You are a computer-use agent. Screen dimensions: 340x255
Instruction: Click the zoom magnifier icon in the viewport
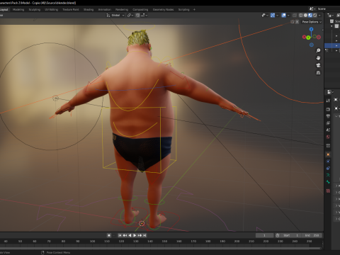pyautogui.click(x=318, y=50)
